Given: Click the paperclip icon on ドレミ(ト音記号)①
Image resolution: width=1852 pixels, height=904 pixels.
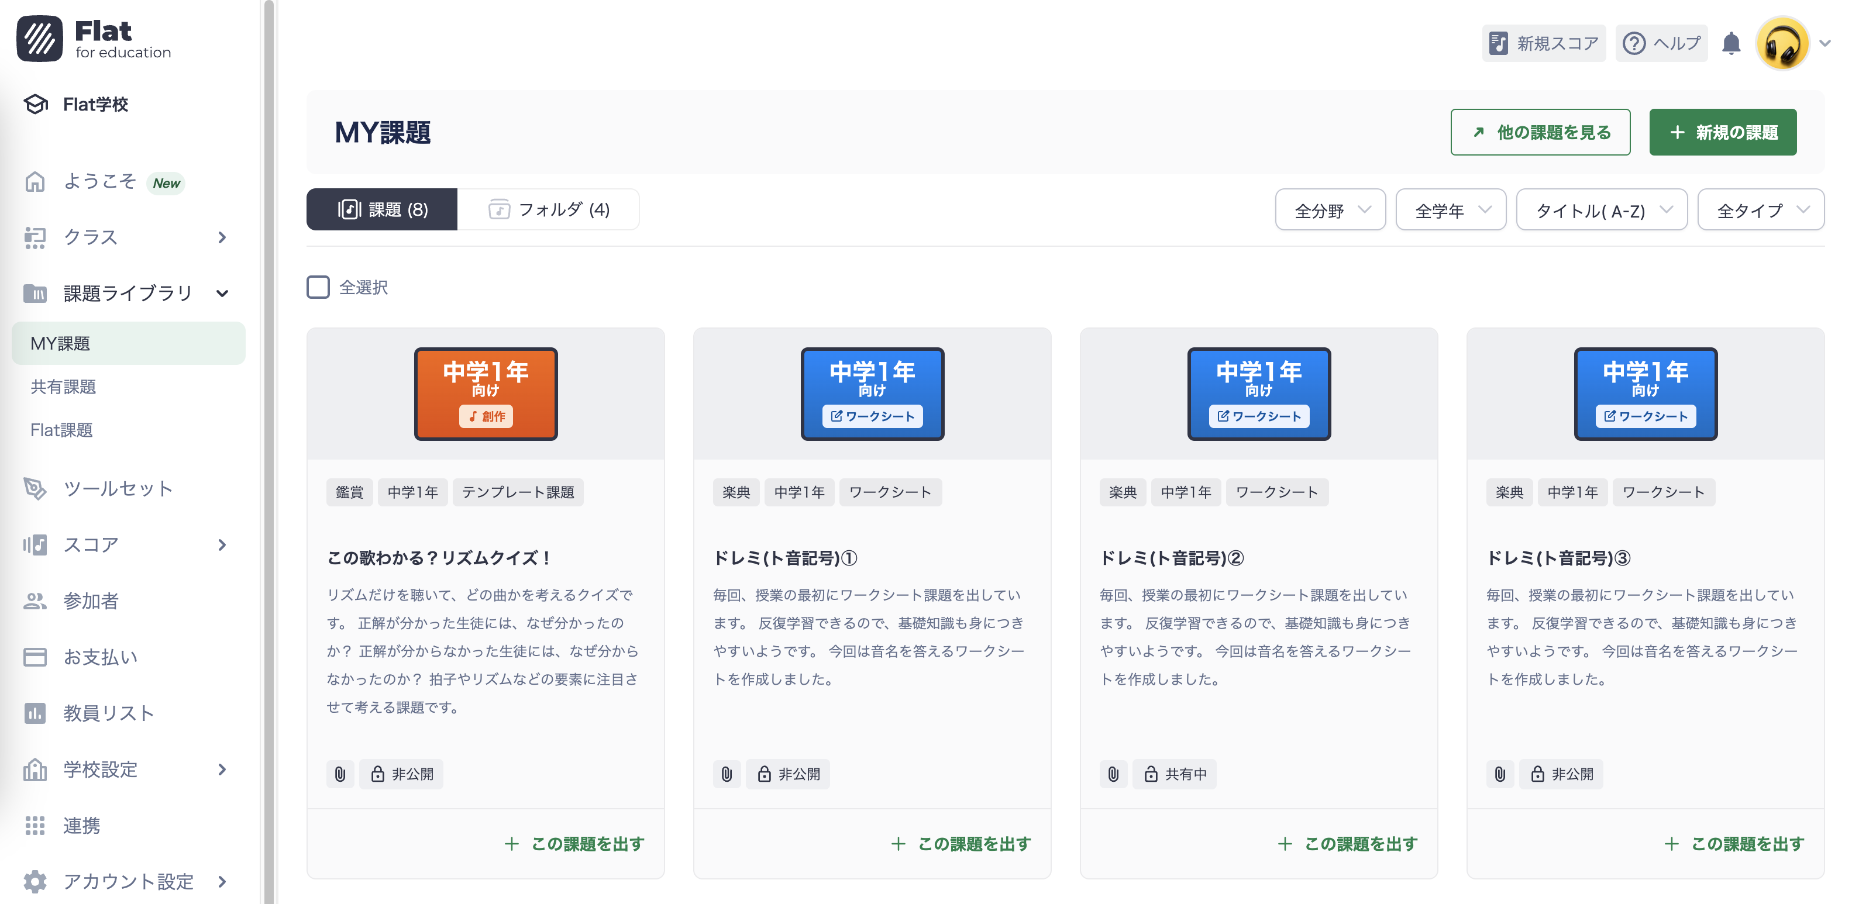Looking at the screenshot, I should pos(727,774).
